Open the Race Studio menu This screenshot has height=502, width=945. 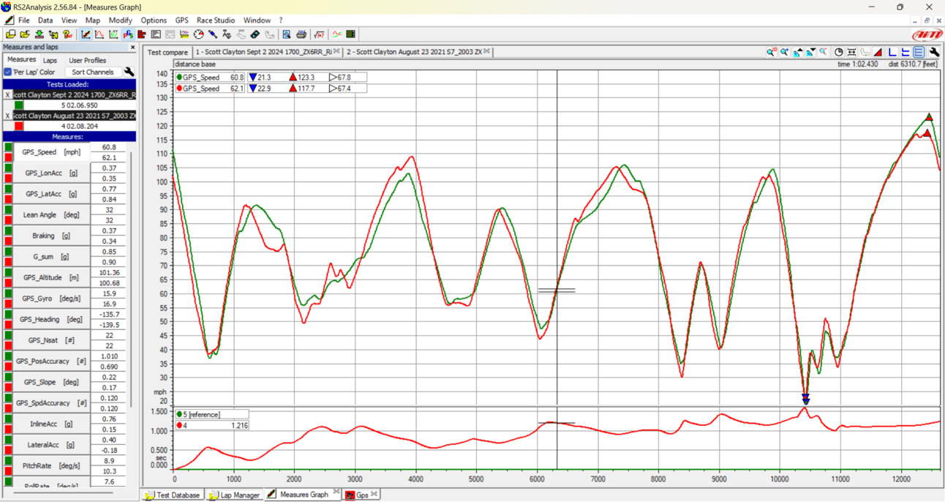coord(215,20)
